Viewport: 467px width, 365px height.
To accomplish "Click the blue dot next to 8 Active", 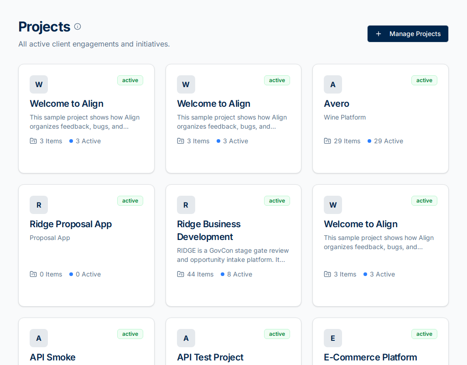I will pyautogui.click(x=223, y=274).
